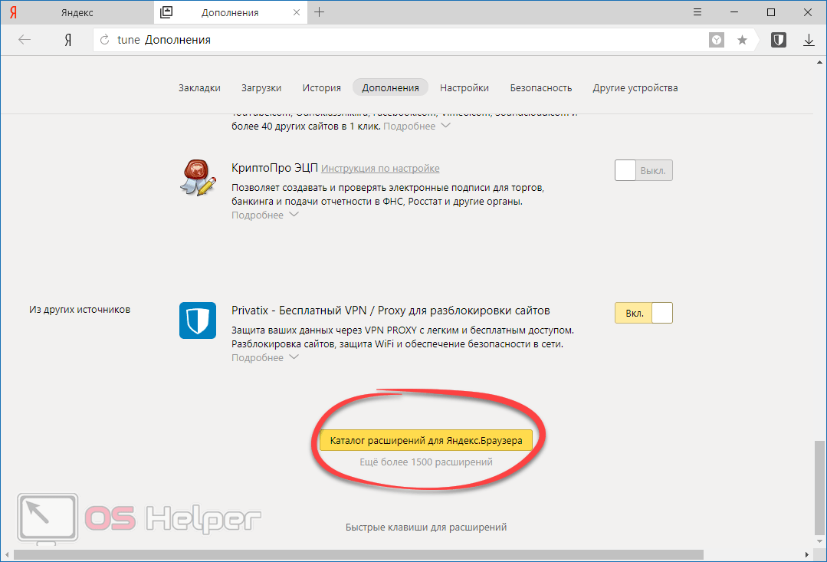The image size is (827, 562).
Task: Open Быстрые клавиши для расширений link
Action: [x=426, y=527]
